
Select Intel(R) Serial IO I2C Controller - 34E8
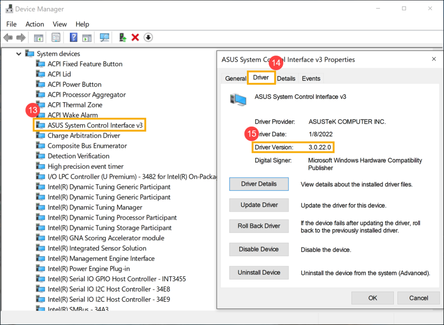pyautogui.click(x=109, y=289)
